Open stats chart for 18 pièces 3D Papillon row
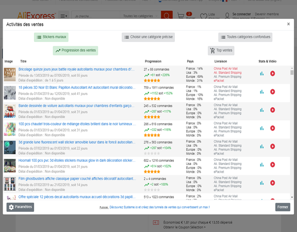297x232 pixels. coord(262,92)
